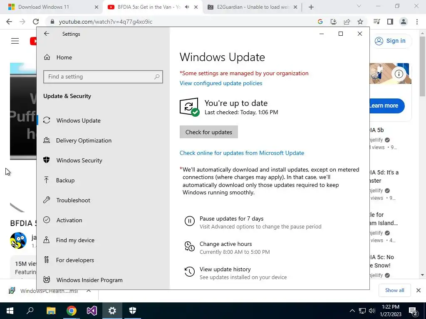Open a new Chrome tab

[x=311, y=7]
